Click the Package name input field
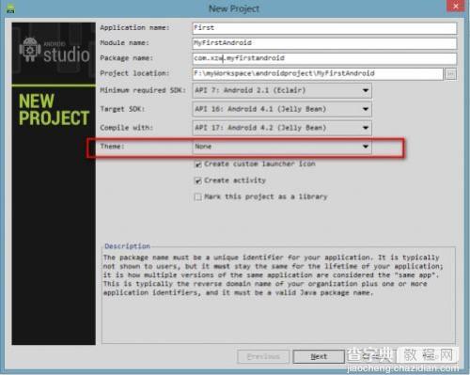The height and width of the screenshot is (375, 470). [324, 58]
